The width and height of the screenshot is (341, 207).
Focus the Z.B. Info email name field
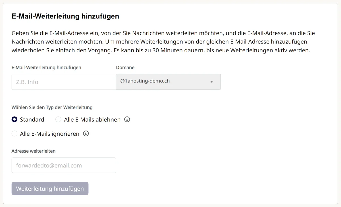64,82
